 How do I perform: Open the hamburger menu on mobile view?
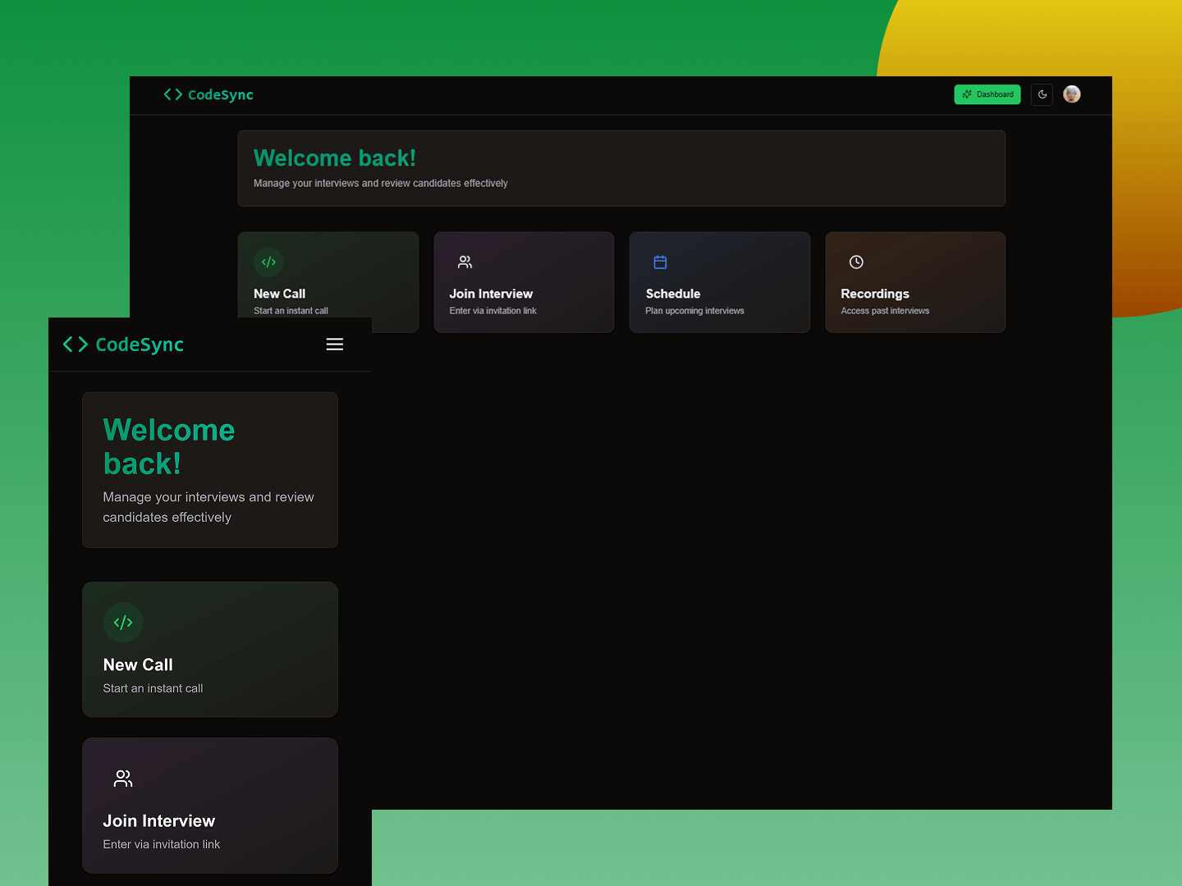click(x=334, y=344)
